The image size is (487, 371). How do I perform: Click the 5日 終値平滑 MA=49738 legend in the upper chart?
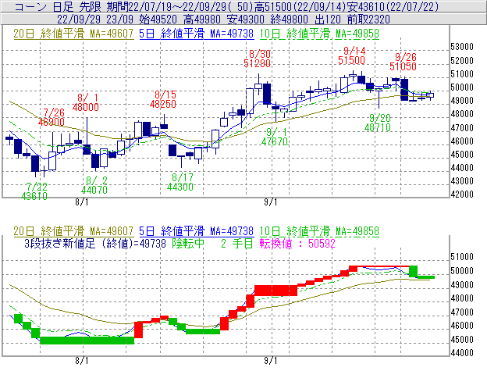(197, 34)
